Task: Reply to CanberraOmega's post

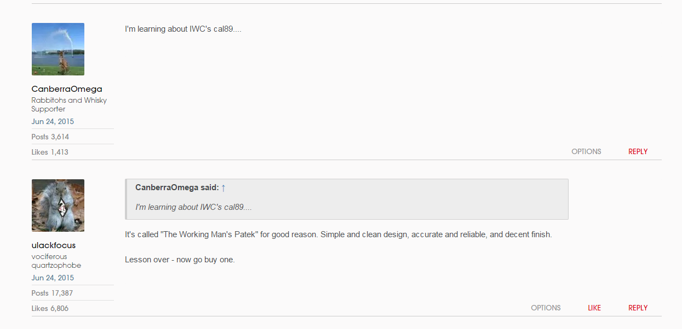Action: (x=638, y=152)
